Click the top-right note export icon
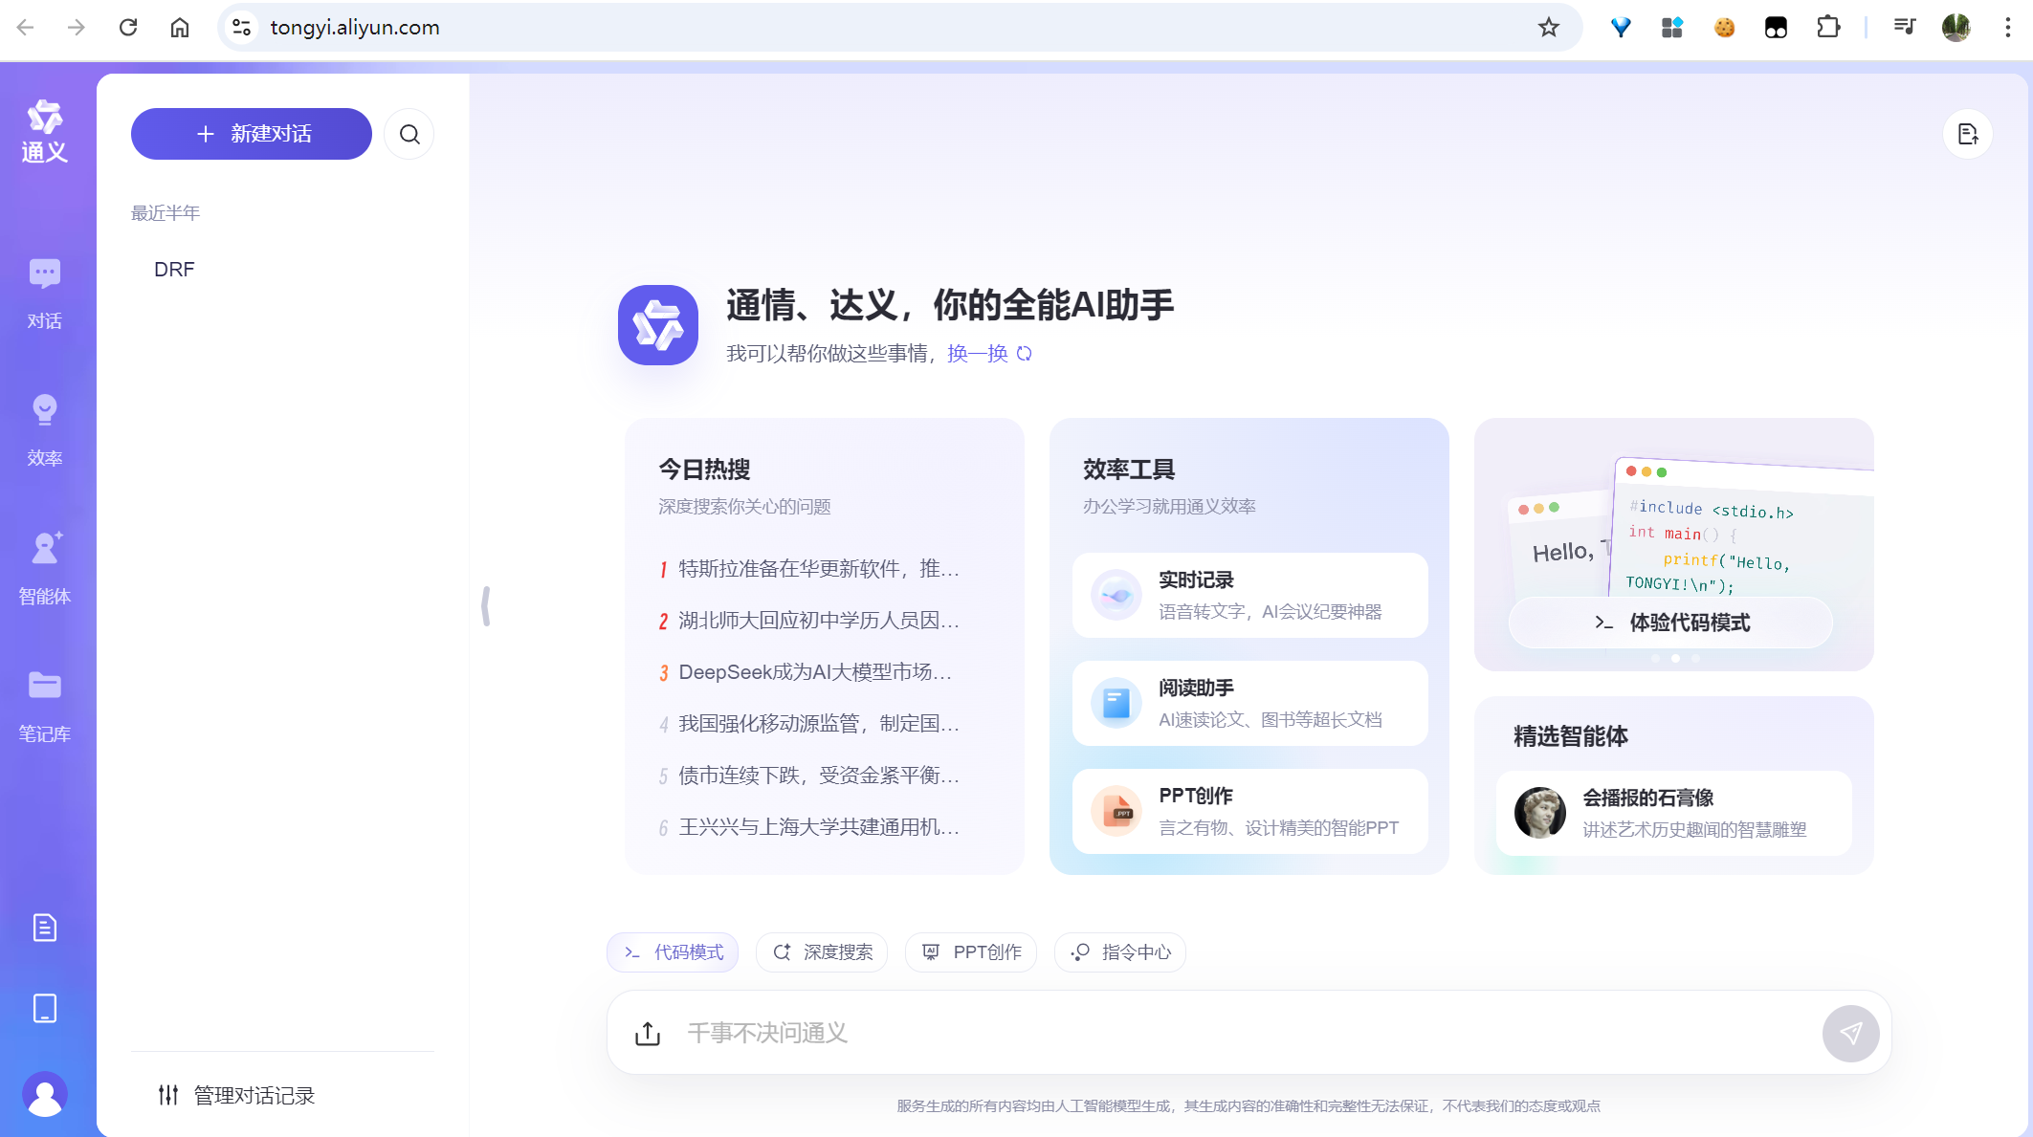The height and width of the screenshot is (1137, 2033). (1967, 134)
